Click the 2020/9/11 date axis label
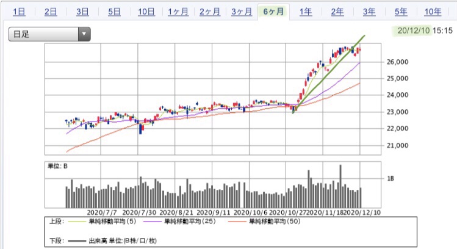The image size is (457, 249). point(214,212)
